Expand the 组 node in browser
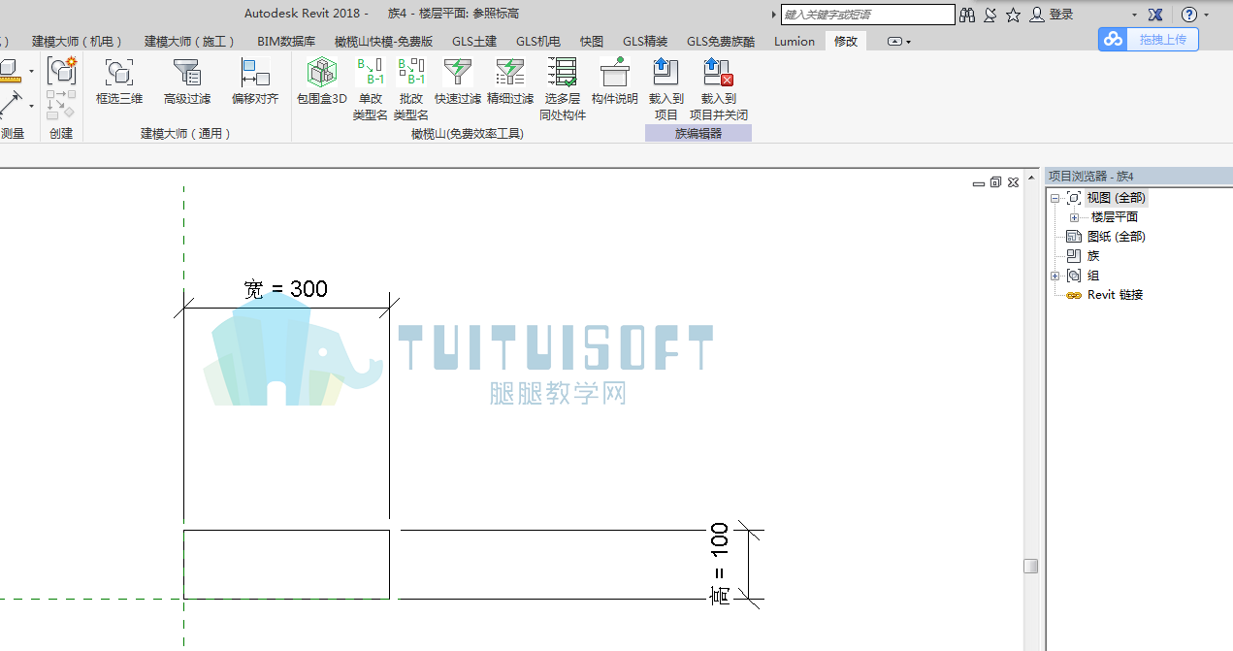This screenshot has height=651, width=1233. 1055,276
